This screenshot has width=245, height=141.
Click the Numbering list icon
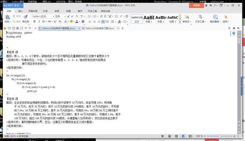click(x=95, y=16)
